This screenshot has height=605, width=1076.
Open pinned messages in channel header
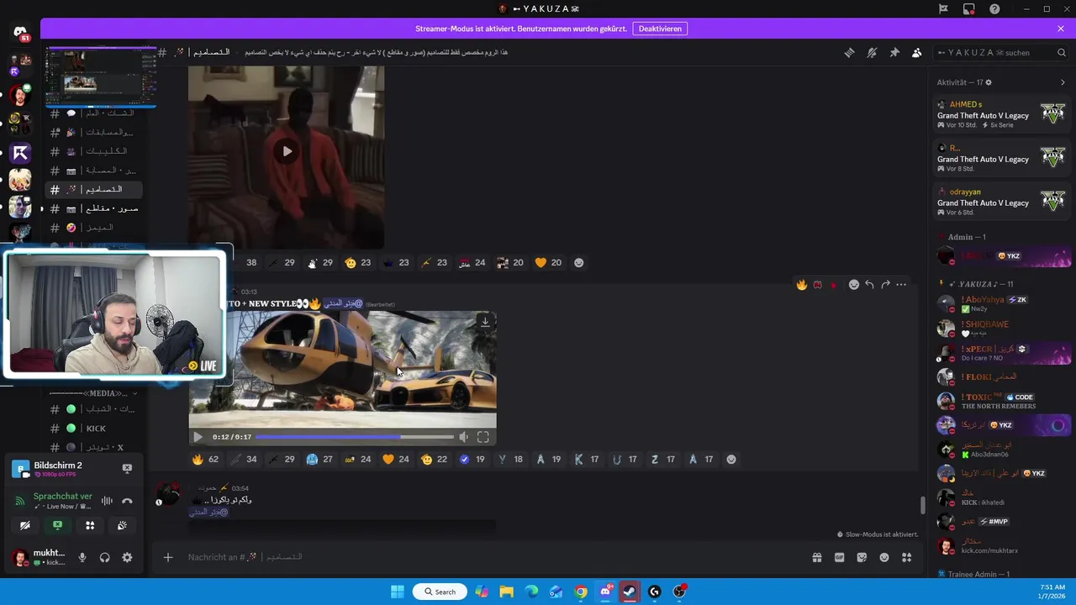point(894,52)
